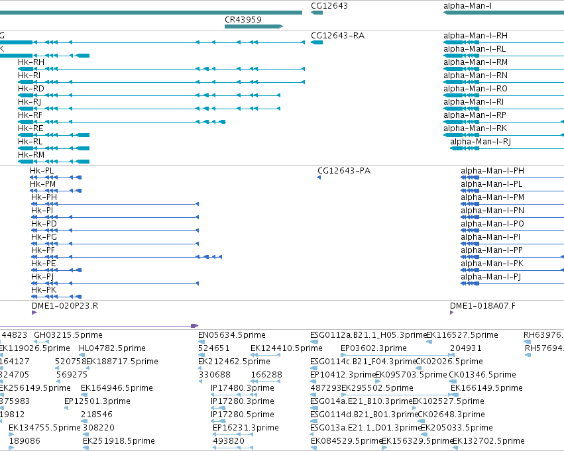
Task: Select the alpha-Man-I-PN protein label
Action: click(x=492, y=211)
